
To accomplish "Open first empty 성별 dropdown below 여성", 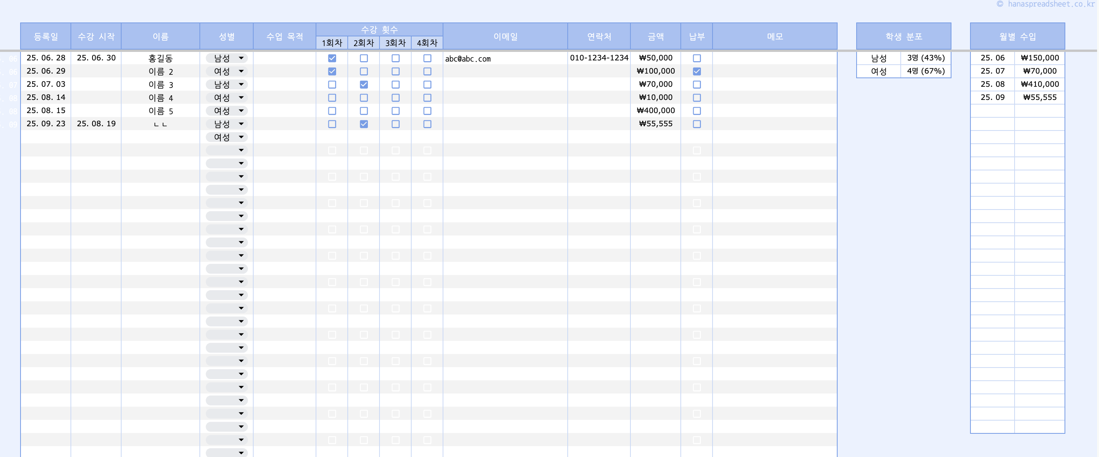I will [241, 150].
